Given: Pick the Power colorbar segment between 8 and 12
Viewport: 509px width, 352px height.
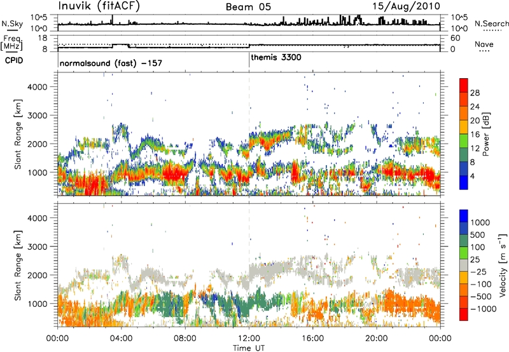Looking at the screenshot, I should pyautogui.click(x=464, y=155).
